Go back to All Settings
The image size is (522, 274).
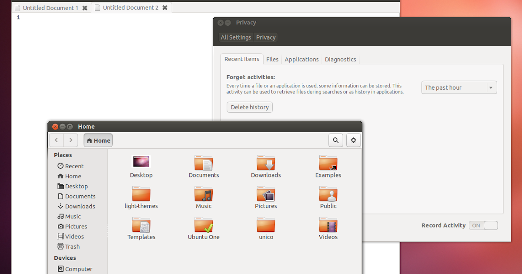point(235,37)
